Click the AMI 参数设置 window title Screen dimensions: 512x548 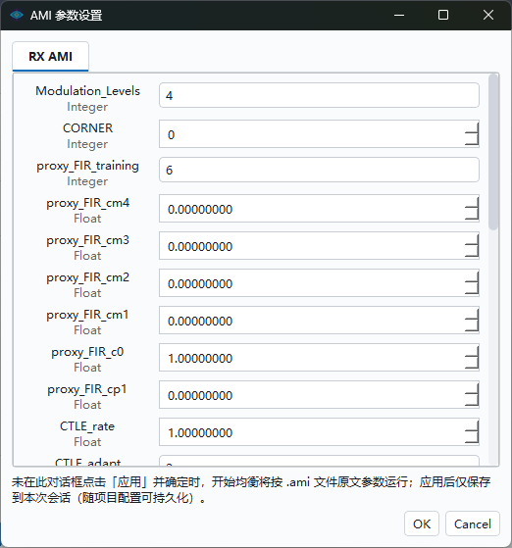pos(66,15)
